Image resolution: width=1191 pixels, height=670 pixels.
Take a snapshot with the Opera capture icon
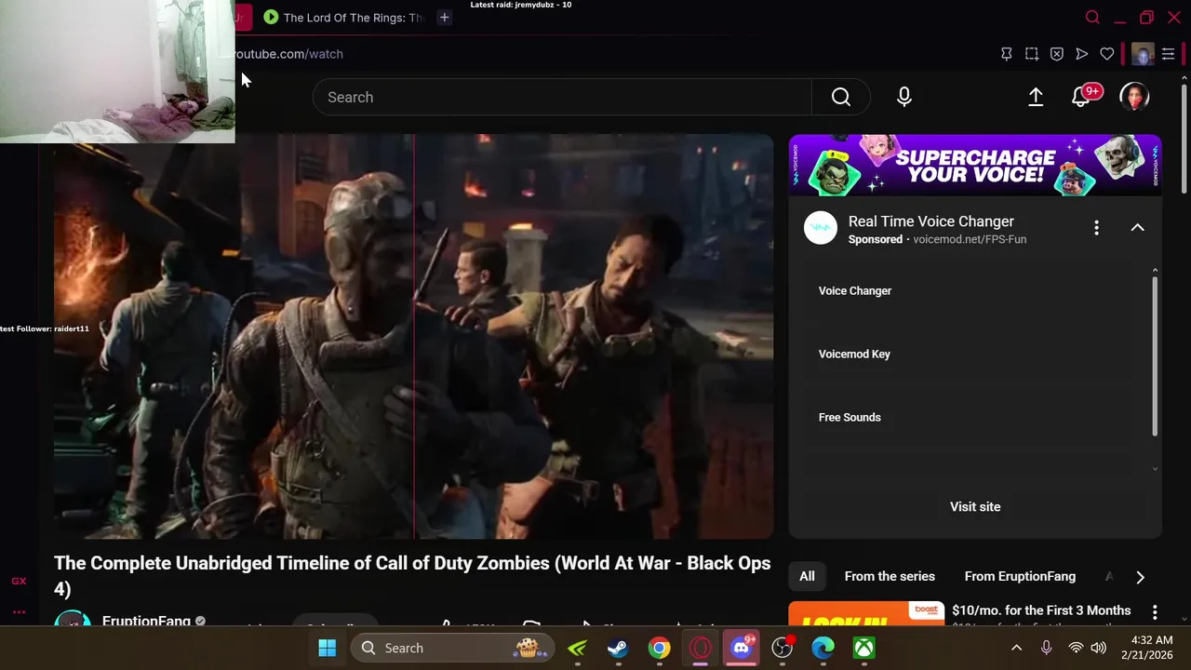1032,54
